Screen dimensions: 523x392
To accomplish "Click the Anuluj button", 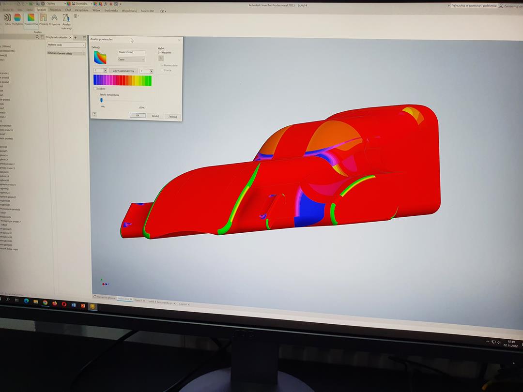I will pyautogui.click(x=155, y=116).
